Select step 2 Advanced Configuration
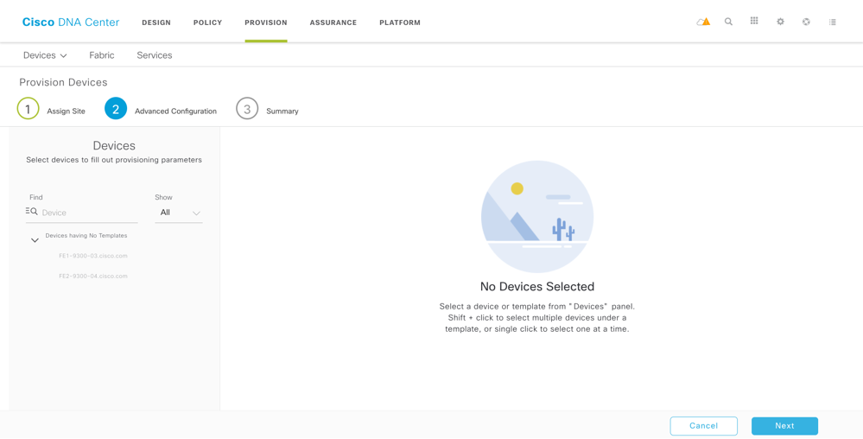Viewport: 863px width, 439px height. [x=161, y=109]
